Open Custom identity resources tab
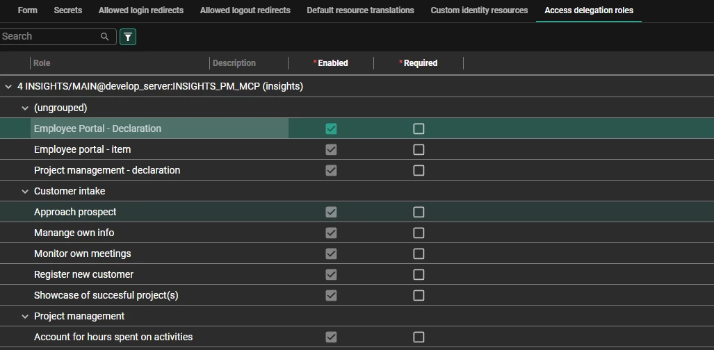 pyautogui.click(x=479, y=10)
